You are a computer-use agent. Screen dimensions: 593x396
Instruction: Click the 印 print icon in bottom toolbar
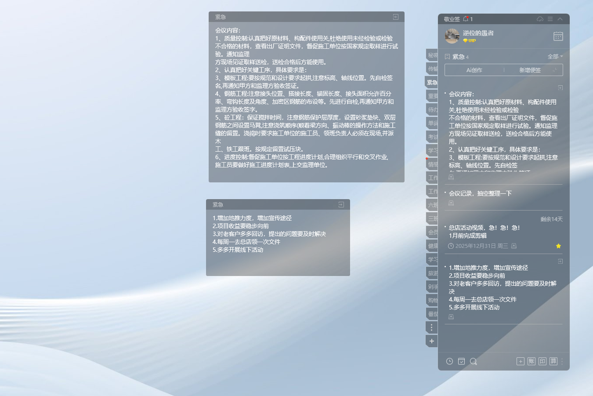click(x=542, y=361)
